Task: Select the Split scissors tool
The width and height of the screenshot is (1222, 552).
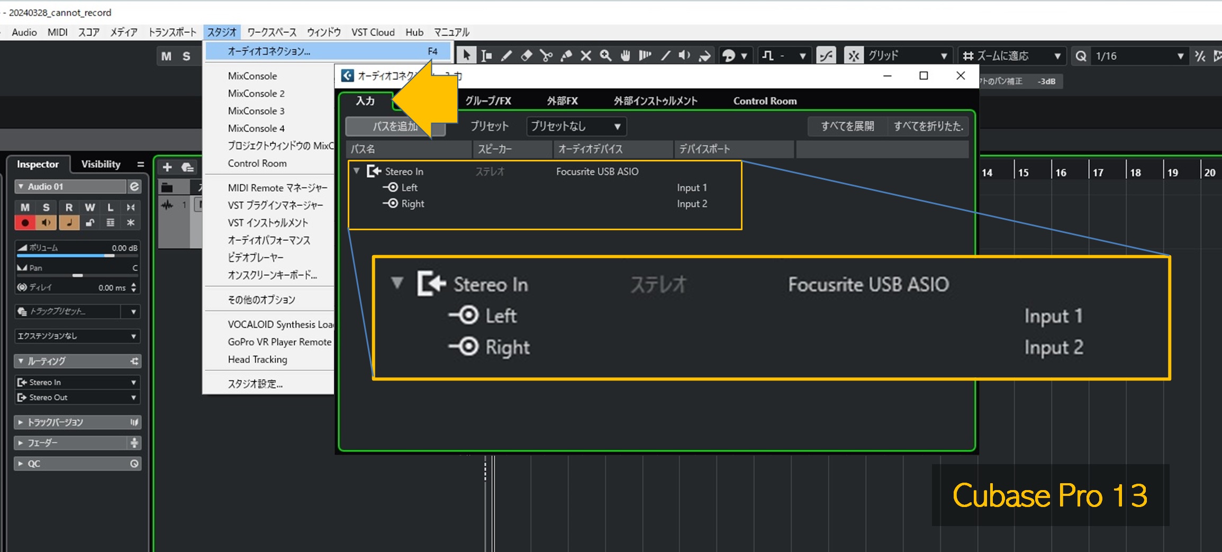Action: click(x=546, y=56)
